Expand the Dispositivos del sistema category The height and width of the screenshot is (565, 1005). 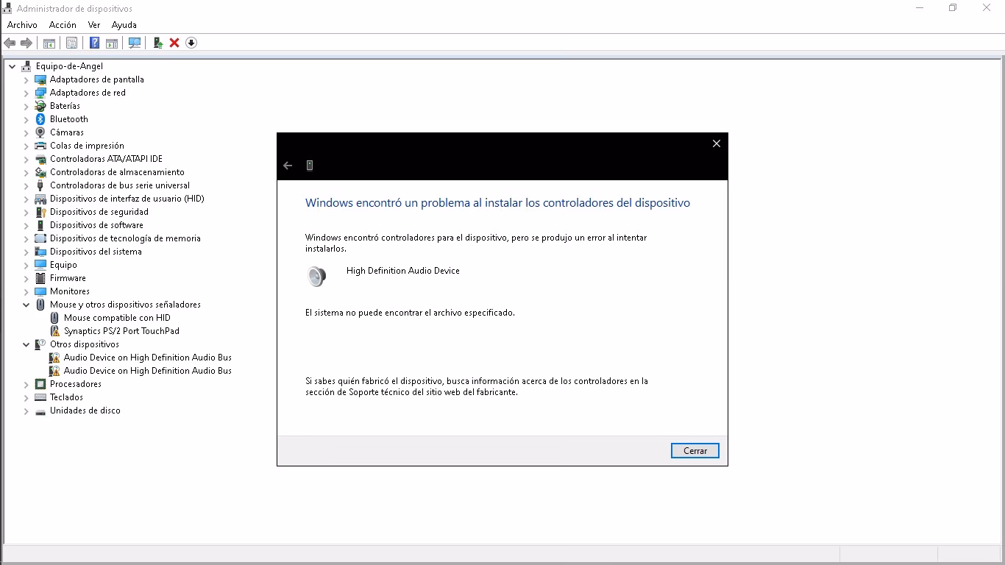click(26, 252)
